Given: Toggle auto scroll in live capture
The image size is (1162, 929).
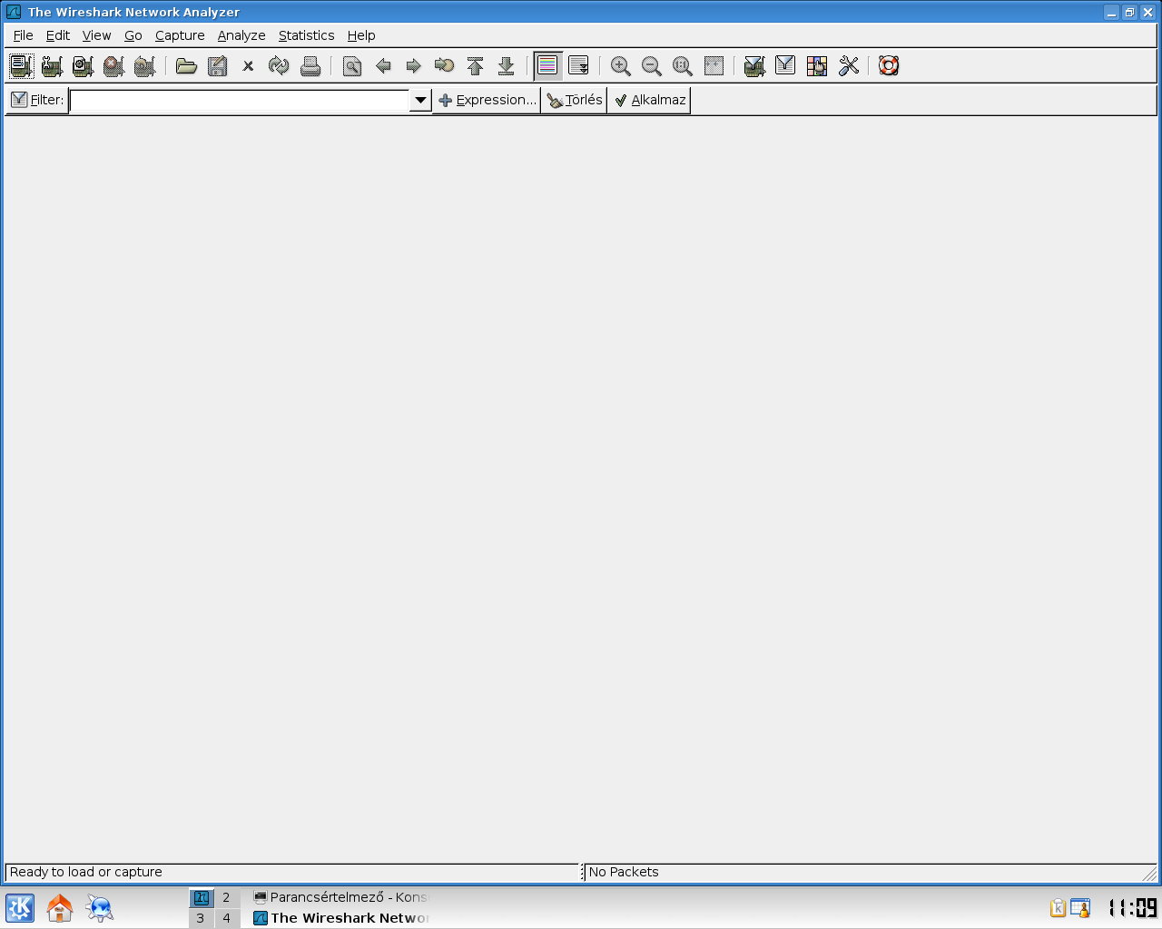Looking at the screenshot, I should pos(578,65).
